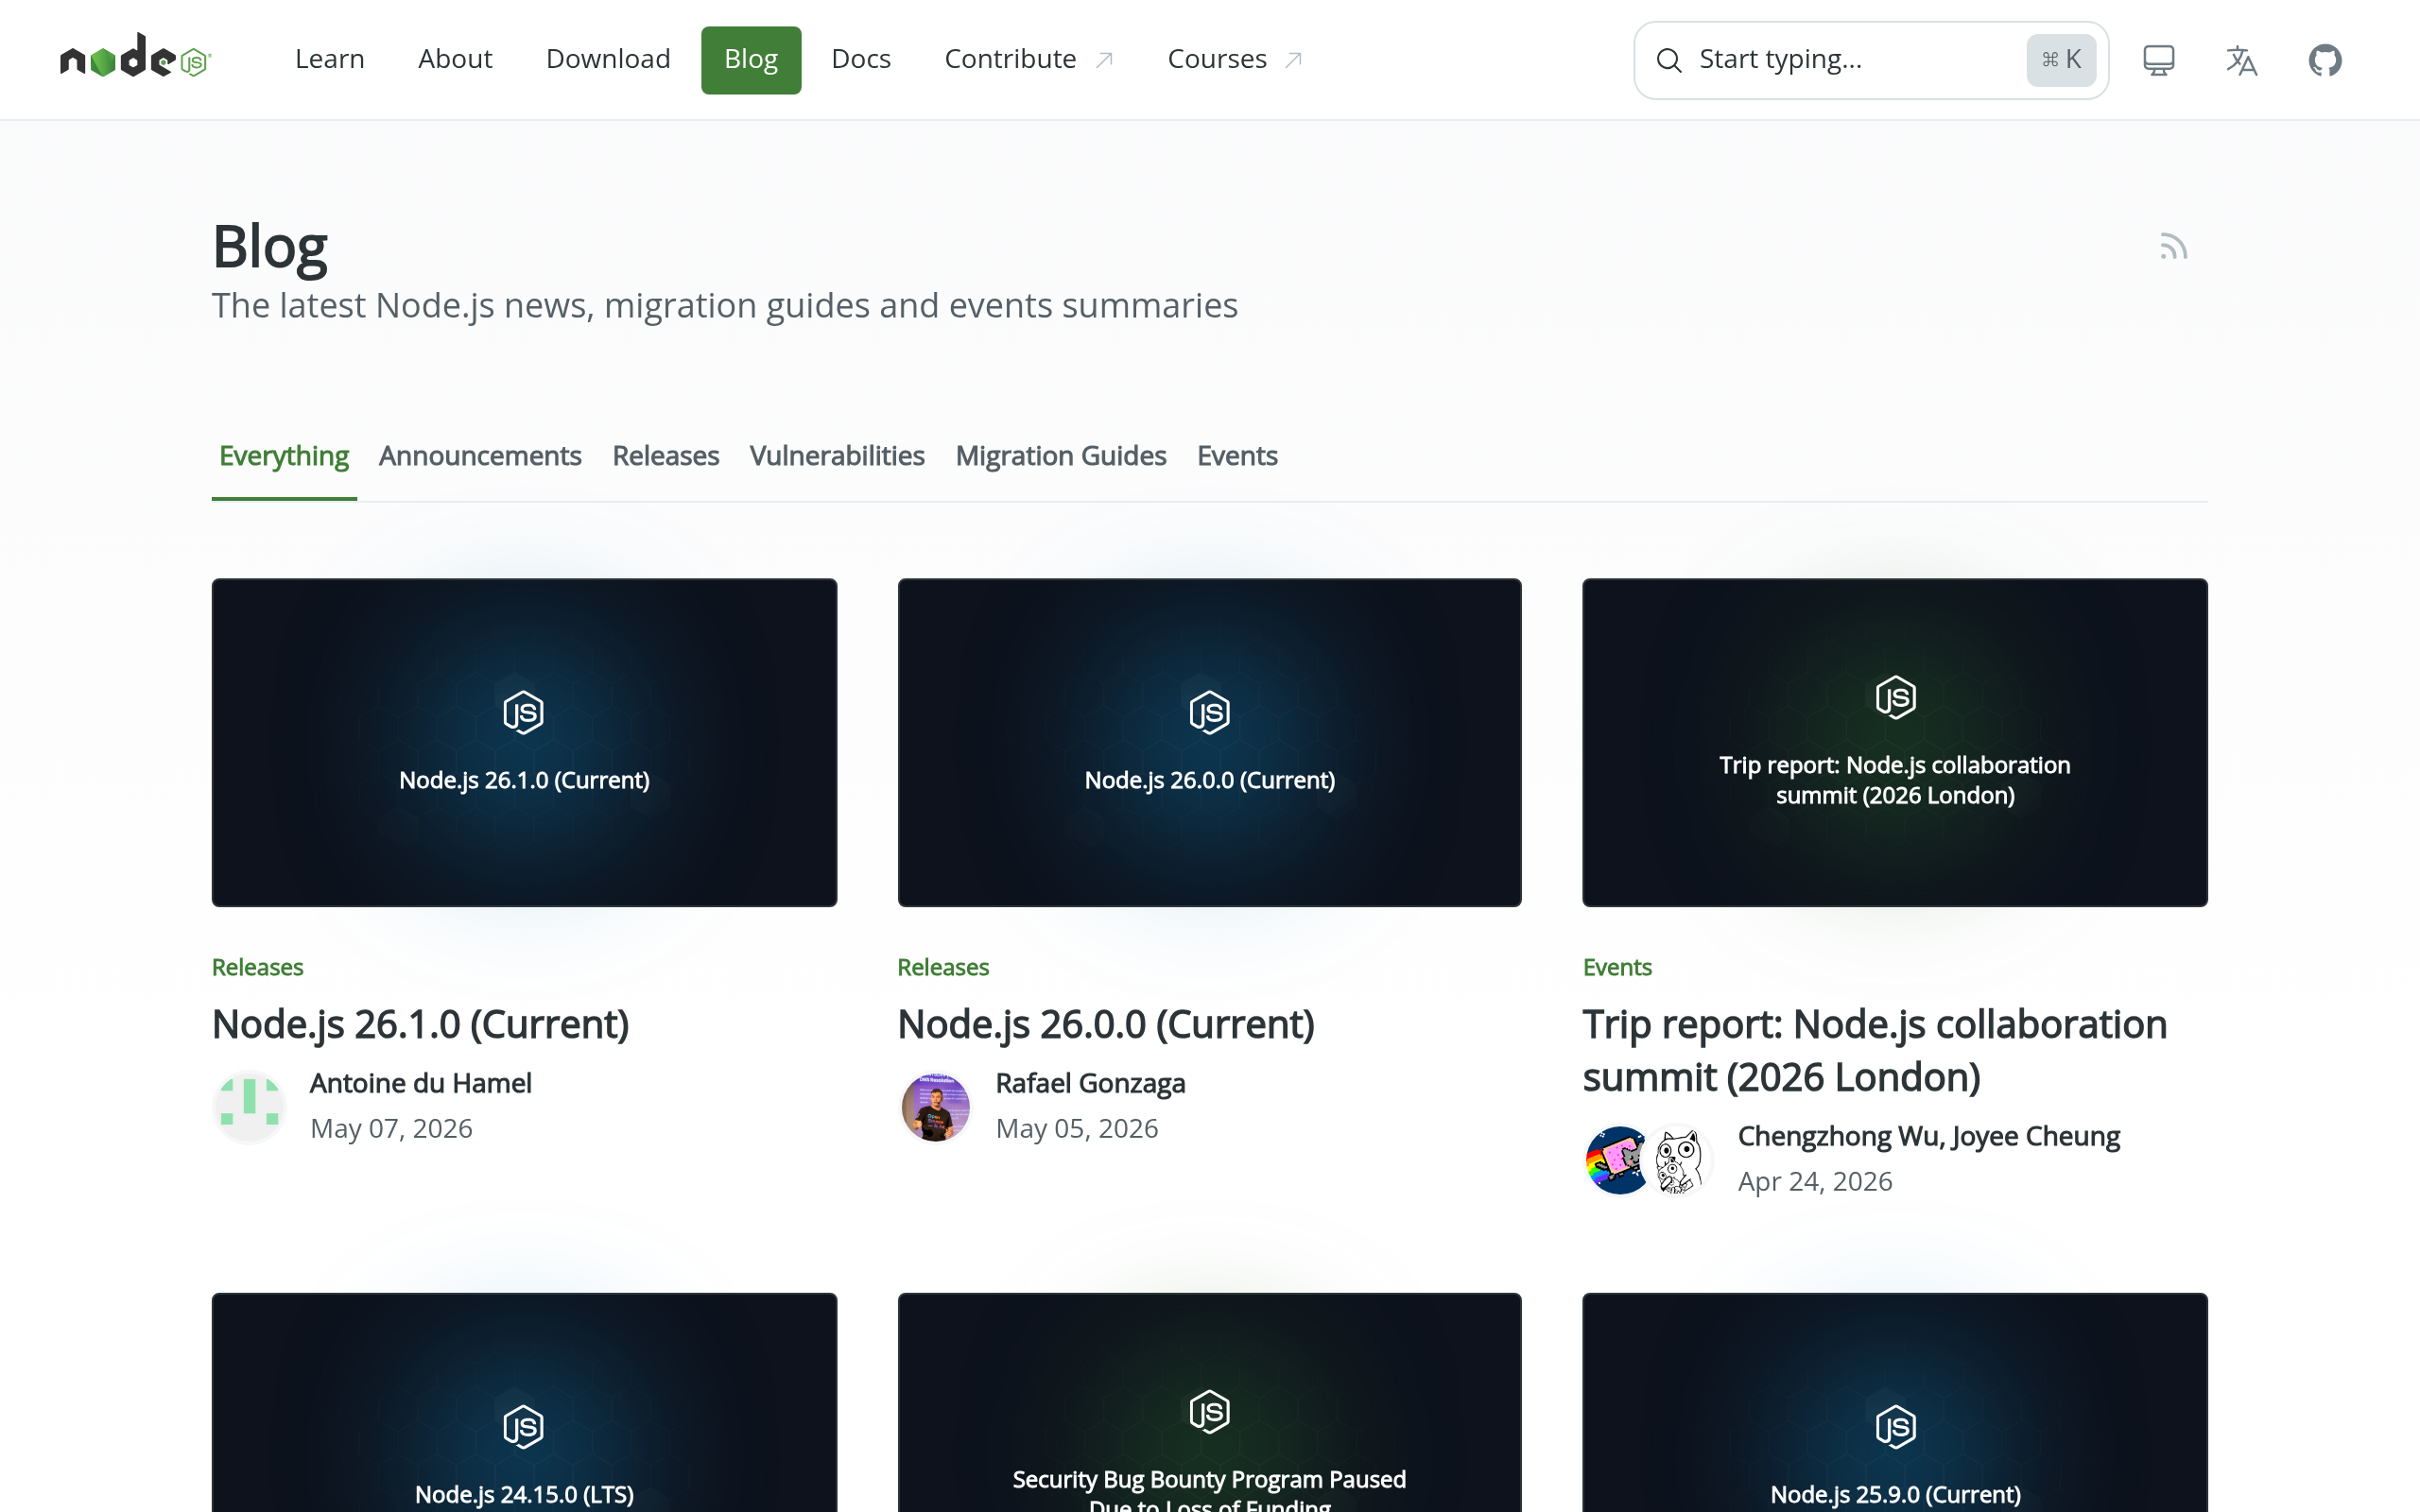Click the Blog page heading
The width and height of the screenshot is (2420, 1512).
point(270,246)
